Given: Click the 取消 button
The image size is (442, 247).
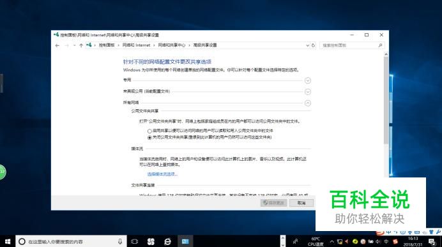Looking at the screenshot, I should (x=301, y=203).
